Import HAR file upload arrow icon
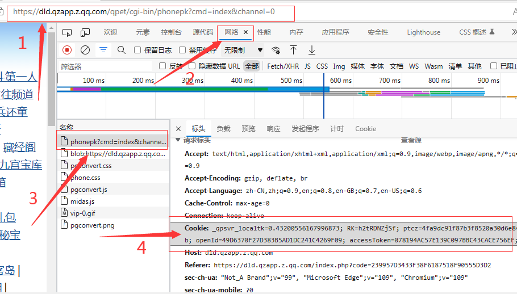This screenshot has width=517, height=294. [x=293, y=50]
